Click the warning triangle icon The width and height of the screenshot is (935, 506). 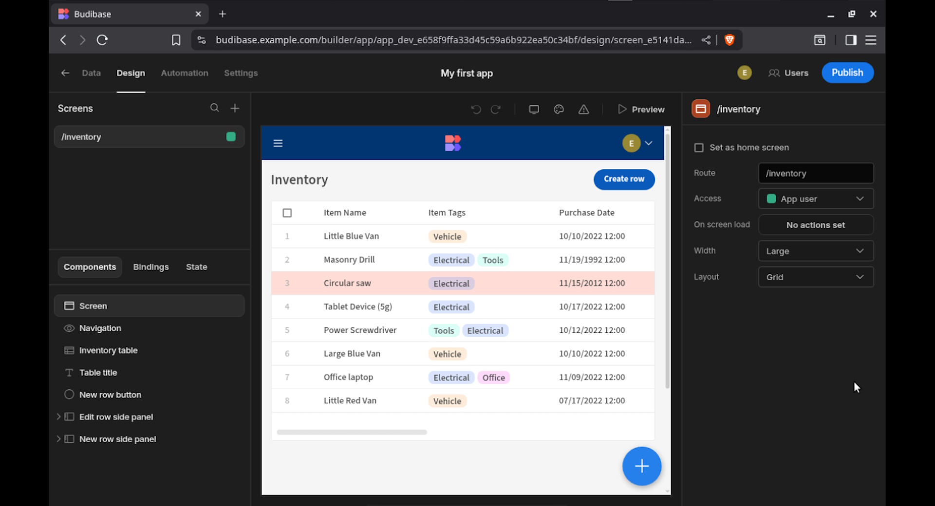pos(583,109)
